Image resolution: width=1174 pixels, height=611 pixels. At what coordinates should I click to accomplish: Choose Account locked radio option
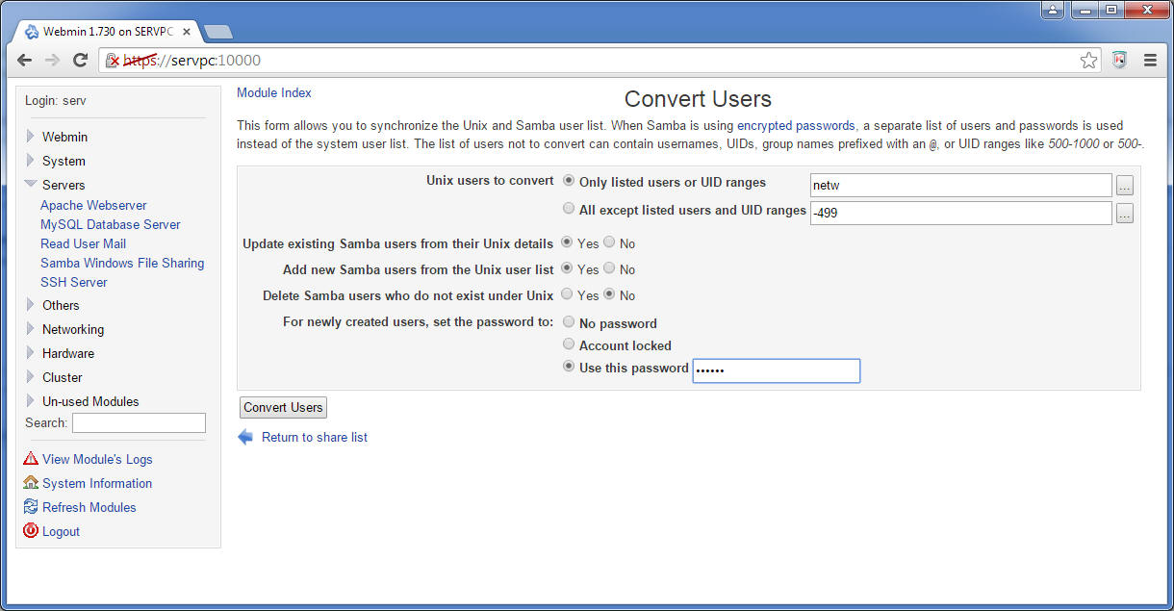tap(569, 344)
